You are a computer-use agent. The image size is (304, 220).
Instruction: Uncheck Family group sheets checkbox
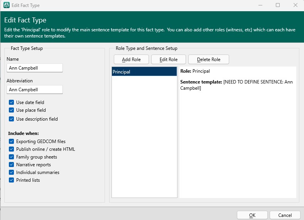(12, 157)
